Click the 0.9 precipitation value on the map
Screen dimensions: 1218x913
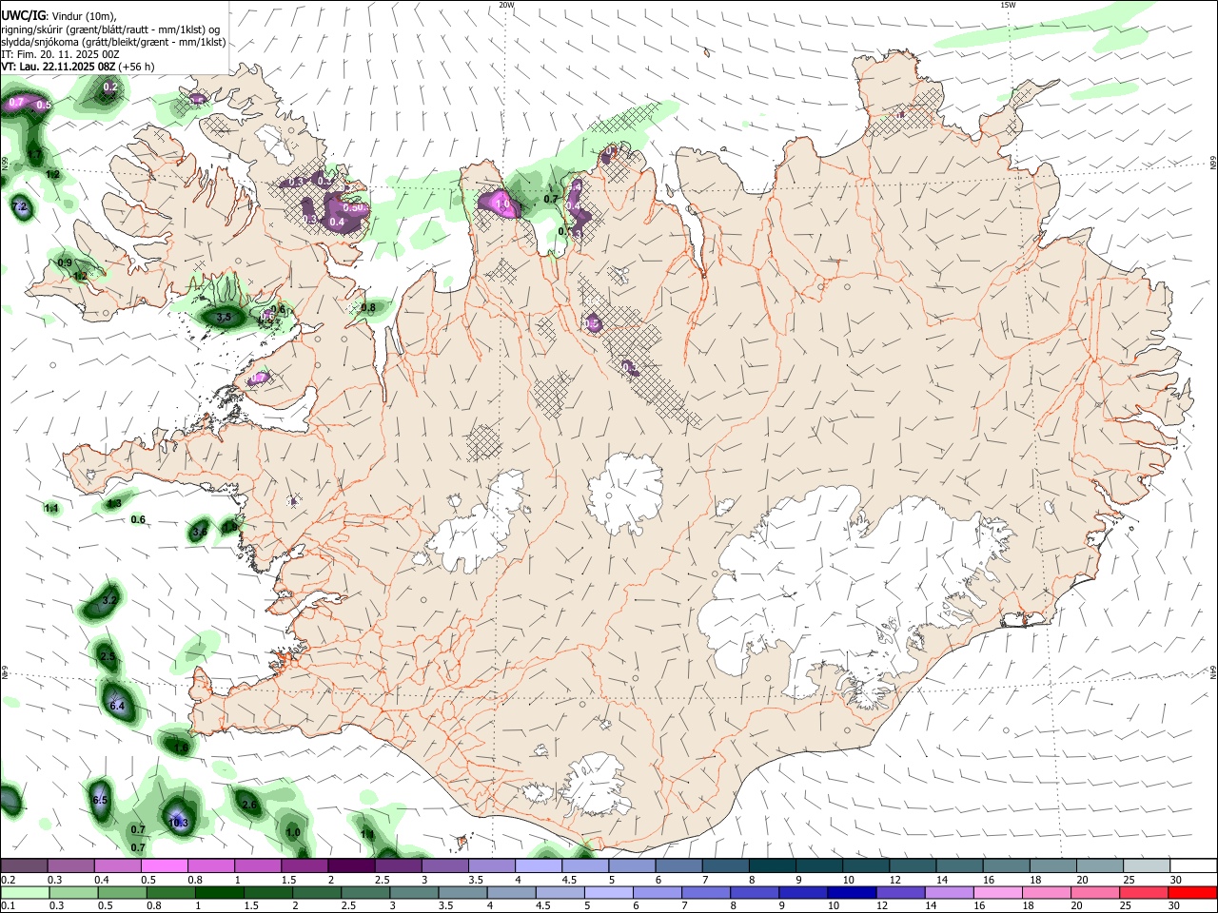tap(65, 262)
